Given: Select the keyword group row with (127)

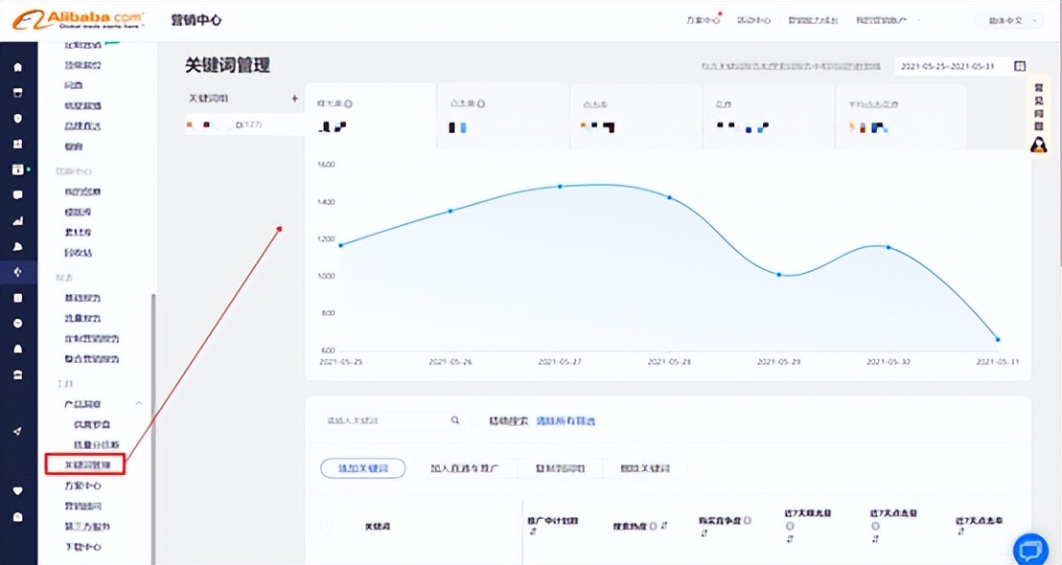Looking at the screenshot, I should point(243,125).
